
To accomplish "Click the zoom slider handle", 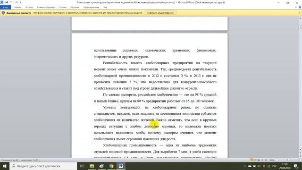I will pos(288,160).
